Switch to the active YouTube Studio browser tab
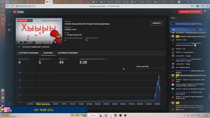Viewport: 210px width, 118px height. coord(49,2)
